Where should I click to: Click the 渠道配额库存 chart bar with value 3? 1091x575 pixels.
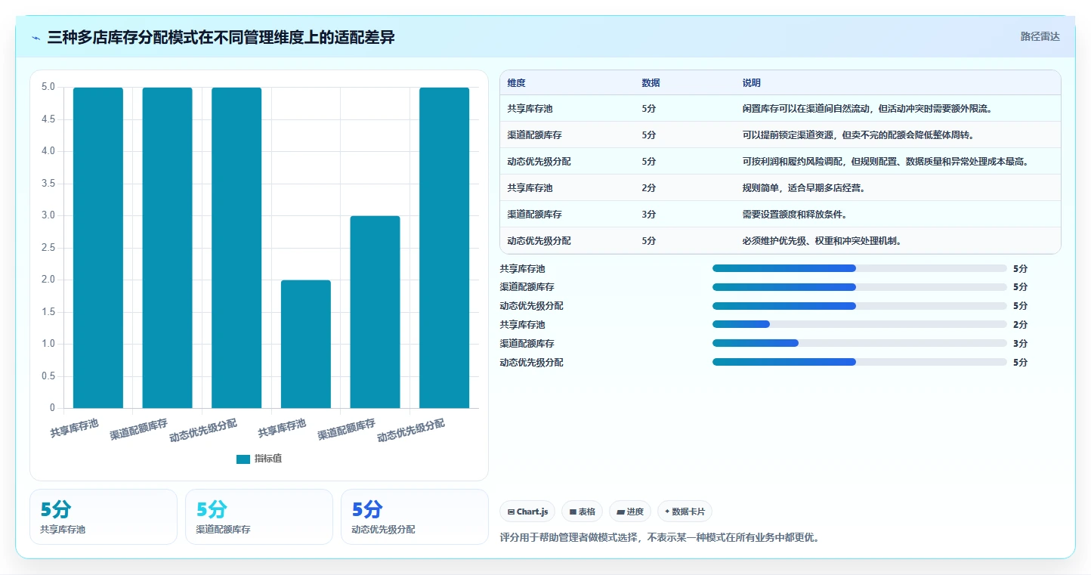point(375,312)
